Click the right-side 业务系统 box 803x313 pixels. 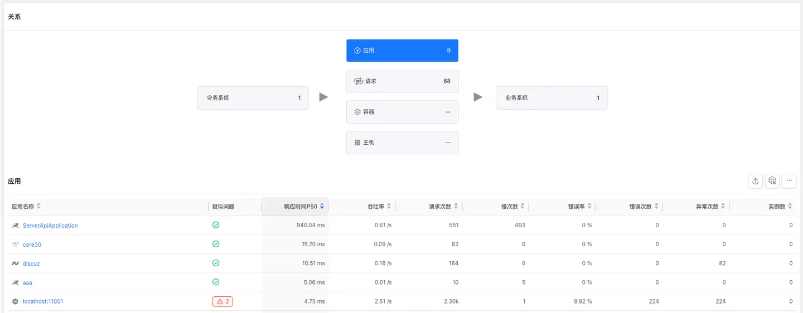552,98
